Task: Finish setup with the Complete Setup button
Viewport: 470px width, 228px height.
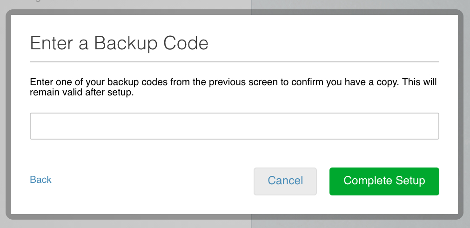Action: point(384,181)
